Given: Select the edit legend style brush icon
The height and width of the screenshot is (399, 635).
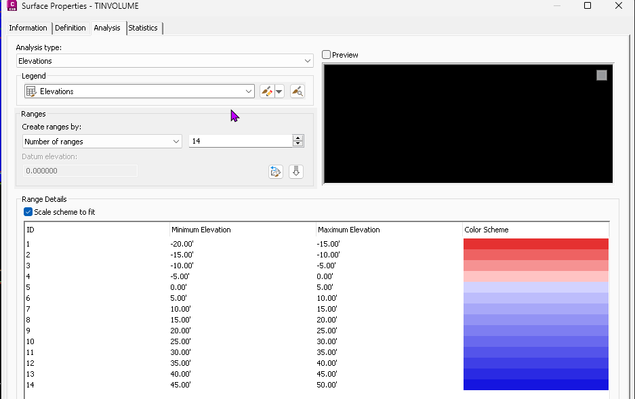Looking at the screenshot, I should click(267, 91).
